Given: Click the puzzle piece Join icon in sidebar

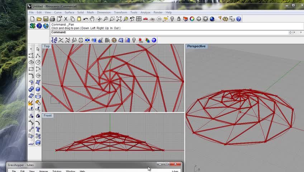Looking at the screenshot, I should point(38,102).
